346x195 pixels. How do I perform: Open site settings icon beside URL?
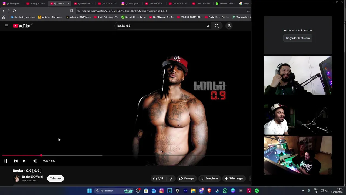coord(78,11)
